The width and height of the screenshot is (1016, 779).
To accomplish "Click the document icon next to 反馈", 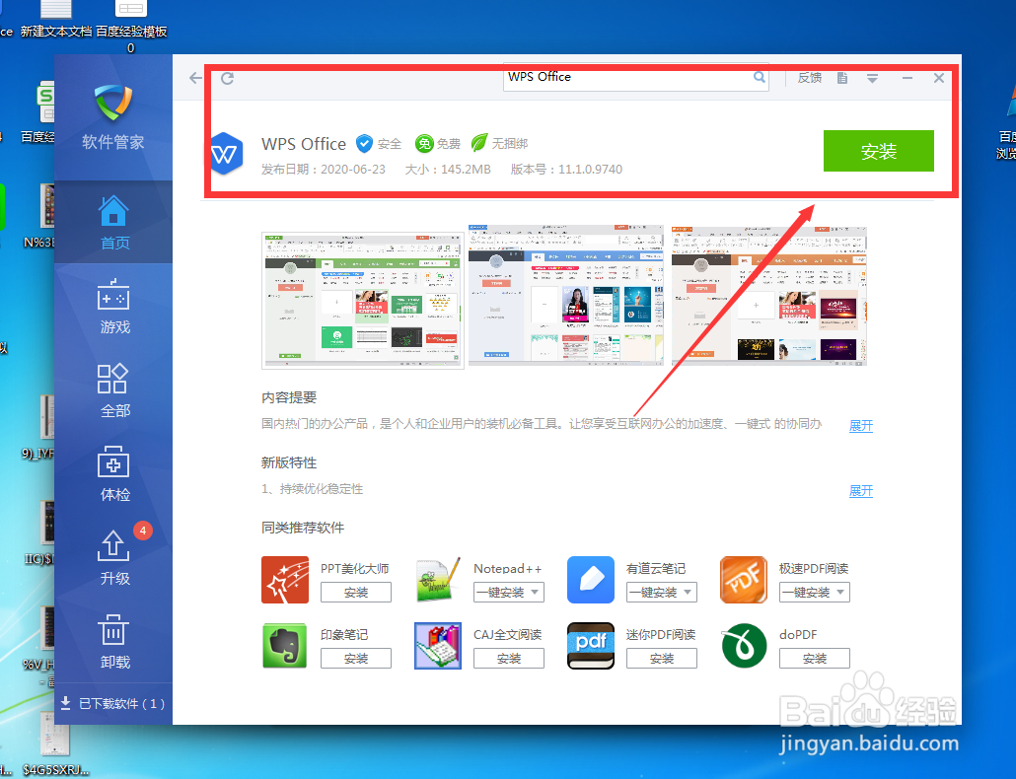I will coord(841,78).
